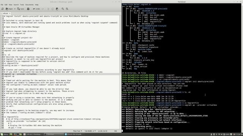Click the line 'mkdir ~/vagrant' in editor
243x136 pixels.
point(12,40)
